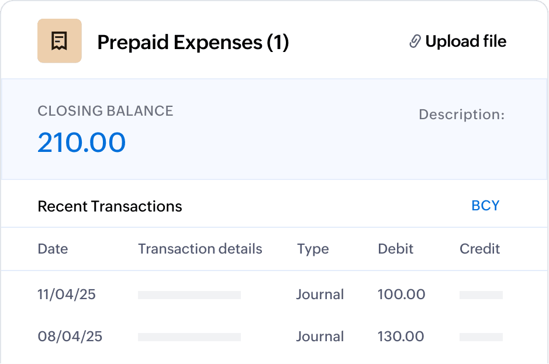Click the Debit column header
549x364 pixels.
(395, 249)
